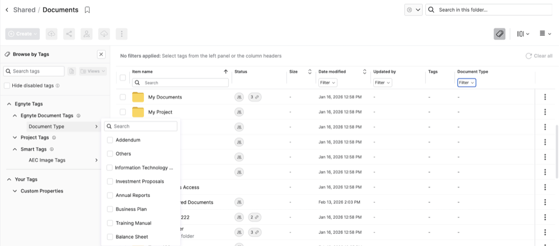The width and height of the screenshot is (559, 246).
Task: Open the My Project folder name
Action: [x=161, y=112]
